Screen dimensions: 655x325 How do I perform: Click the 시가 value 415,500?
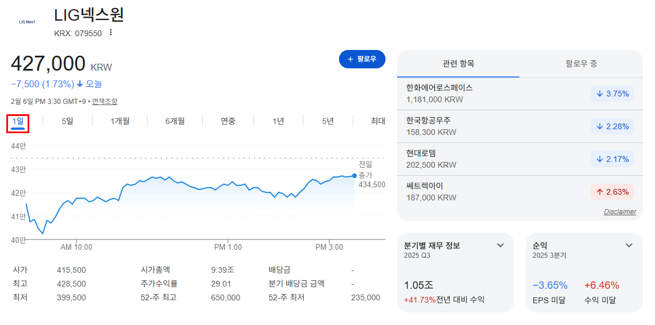pyautogui.click(x=71, y=270)
